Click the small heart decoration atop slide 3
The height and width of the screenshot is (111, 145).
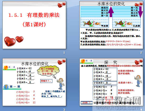[62, 62]
